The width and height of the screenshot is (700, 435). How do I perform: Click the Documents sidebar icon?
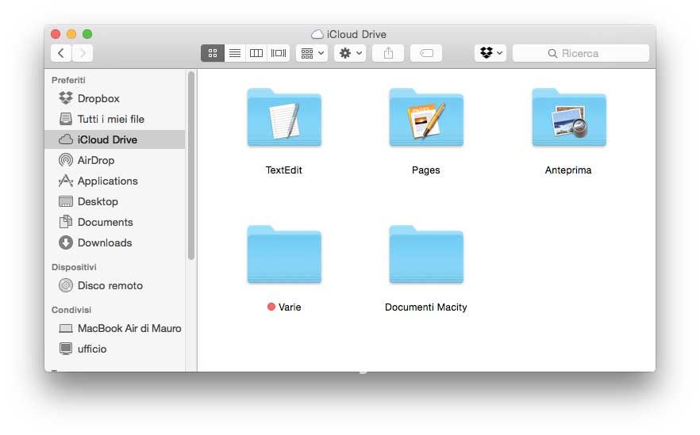[x=66, y=222]
